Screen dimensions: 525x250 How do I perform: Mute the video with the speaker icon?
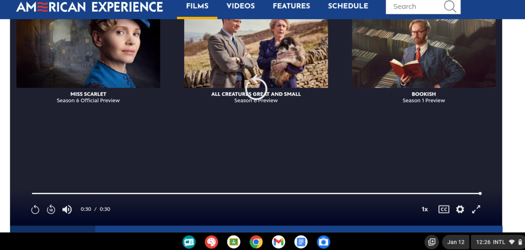pyautogui.click(x=67, y=209)
